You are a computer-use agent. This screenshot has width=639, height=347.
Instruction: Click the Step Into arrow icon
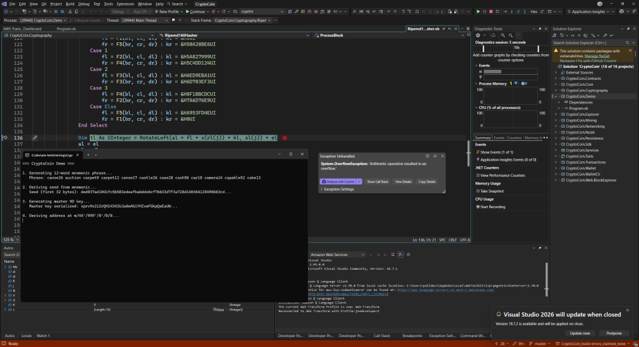pyautogui.click(x=512, y=12)
